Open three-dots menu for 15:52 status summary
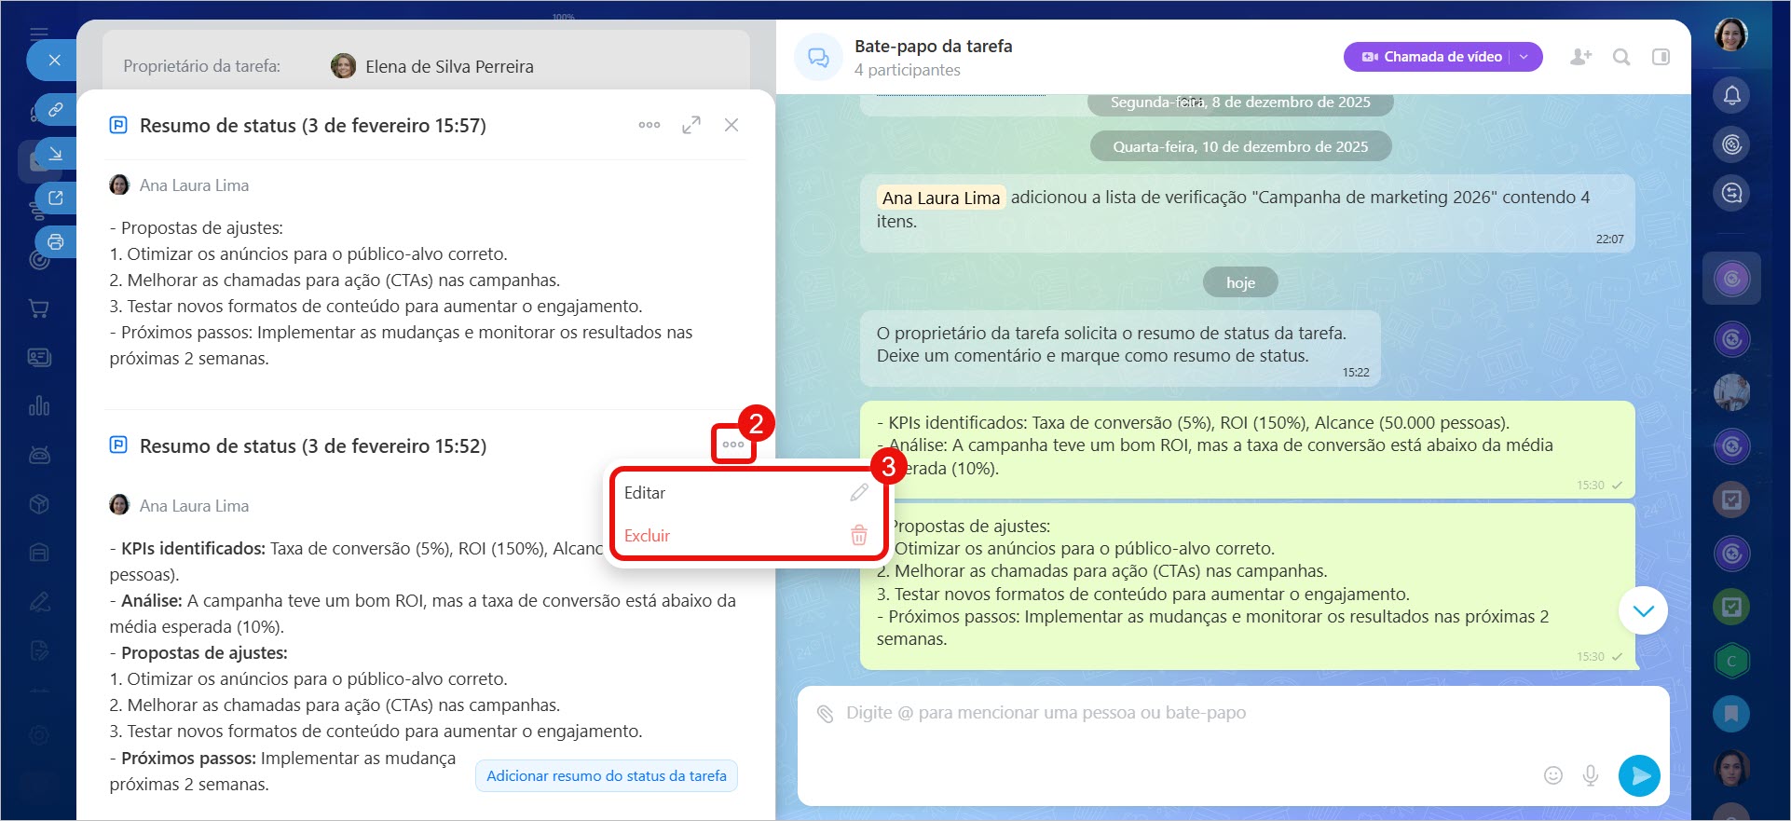Screen dimensions: 1791x821 pos(733,445)
